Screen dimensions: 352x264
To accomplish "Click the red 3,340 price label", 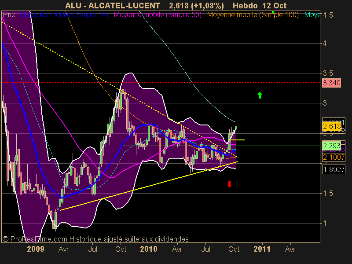I will pyautogui.click(x=332, y=83).
